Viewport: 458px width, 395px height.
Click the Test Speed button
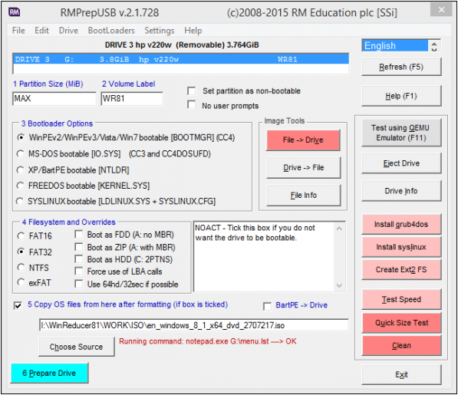point(401,299)
